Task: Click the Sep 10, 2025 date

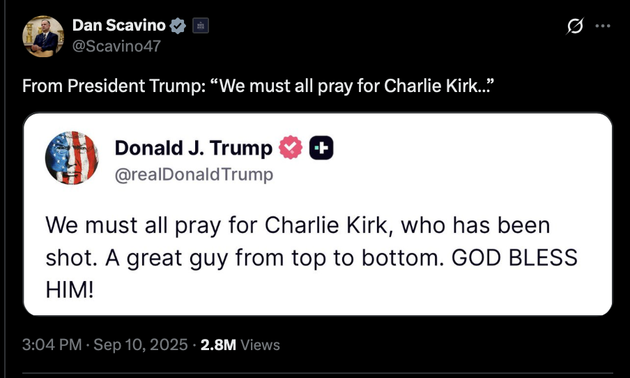Action: (x=140, y=345)
